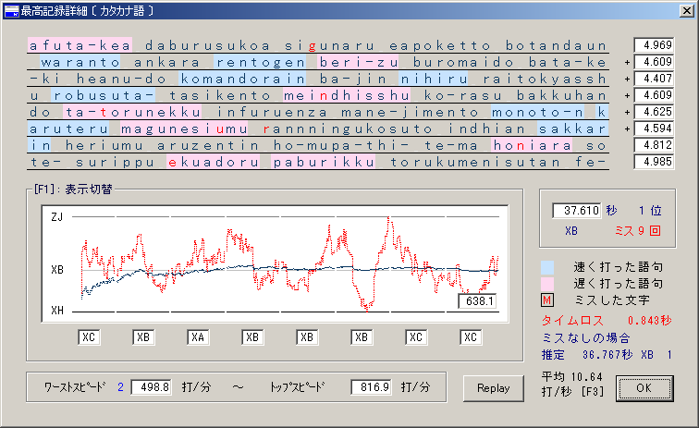Click the word ankara
Viewport: 699px width, 428px height.
(167, 62)
